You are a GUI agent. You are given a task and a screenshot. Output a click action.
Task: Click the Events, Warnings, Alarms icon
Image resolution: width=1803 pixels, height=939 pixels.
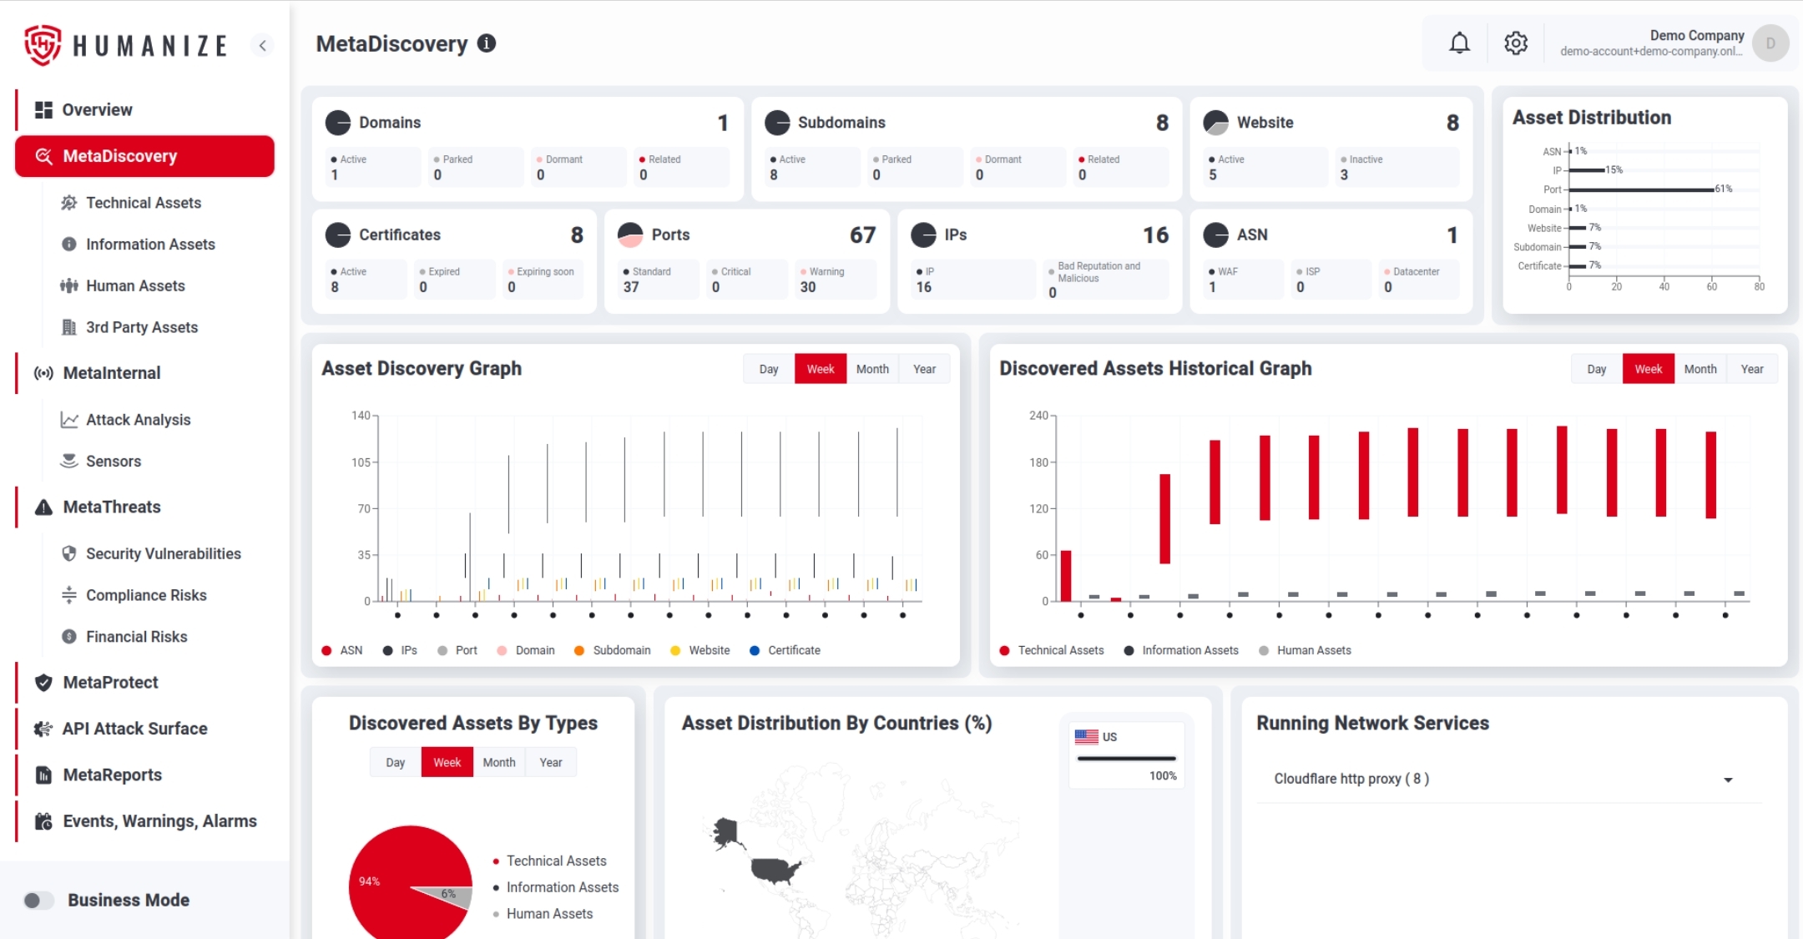point(43,821)
